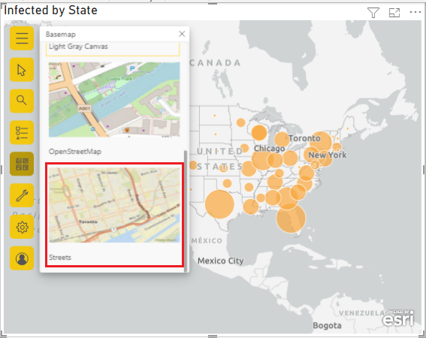Select the Streets basemap thumbnail

(x=114, y=205)
